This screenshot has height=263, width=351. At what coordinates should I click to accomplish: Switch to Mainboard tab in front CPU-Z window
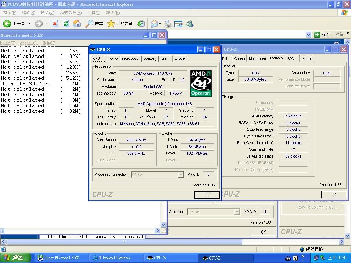tap(131, 59)
